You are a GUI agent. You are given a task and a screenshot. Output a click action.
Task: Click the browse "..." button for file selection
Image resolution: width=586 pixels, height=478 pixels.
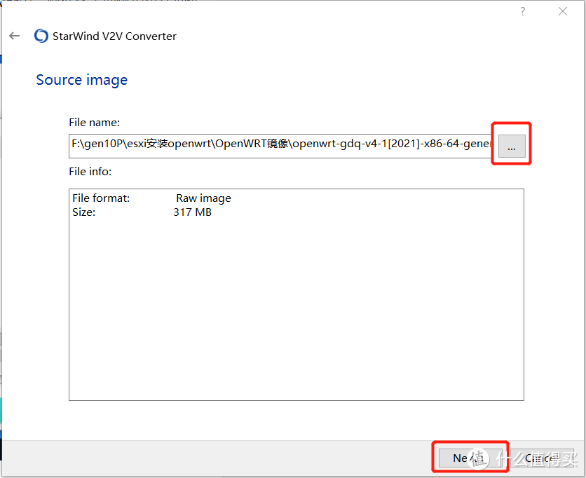[511, 146]
